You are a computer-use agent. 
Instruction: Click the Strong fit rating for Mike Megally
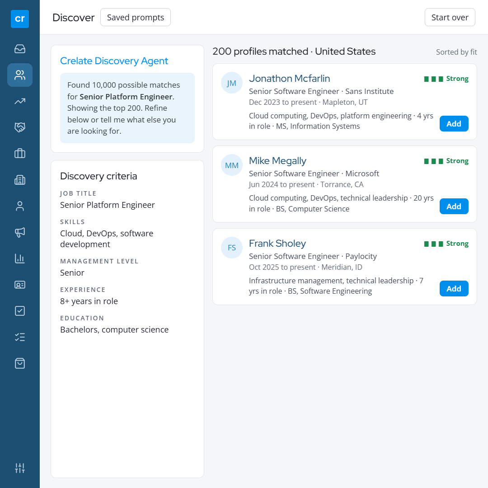[446, 161]
